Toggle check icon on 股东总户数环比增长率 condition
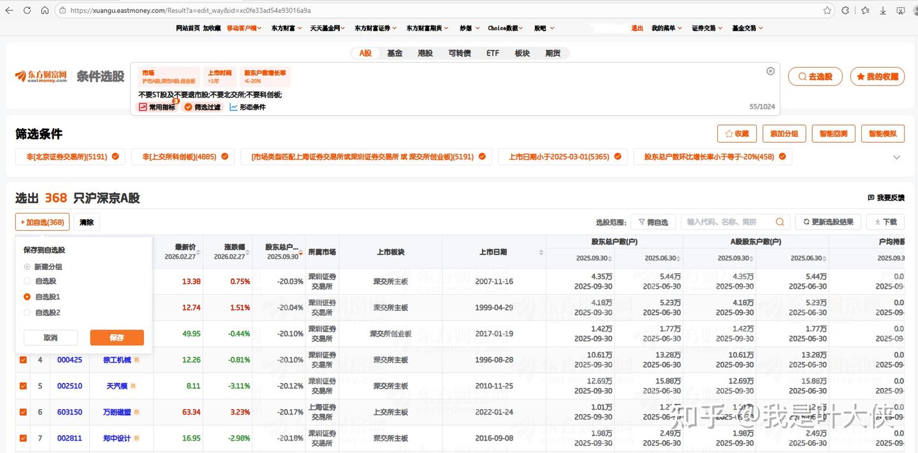This screenshot has width=918, height=453. pyautogui.click(x=782, y=156)
